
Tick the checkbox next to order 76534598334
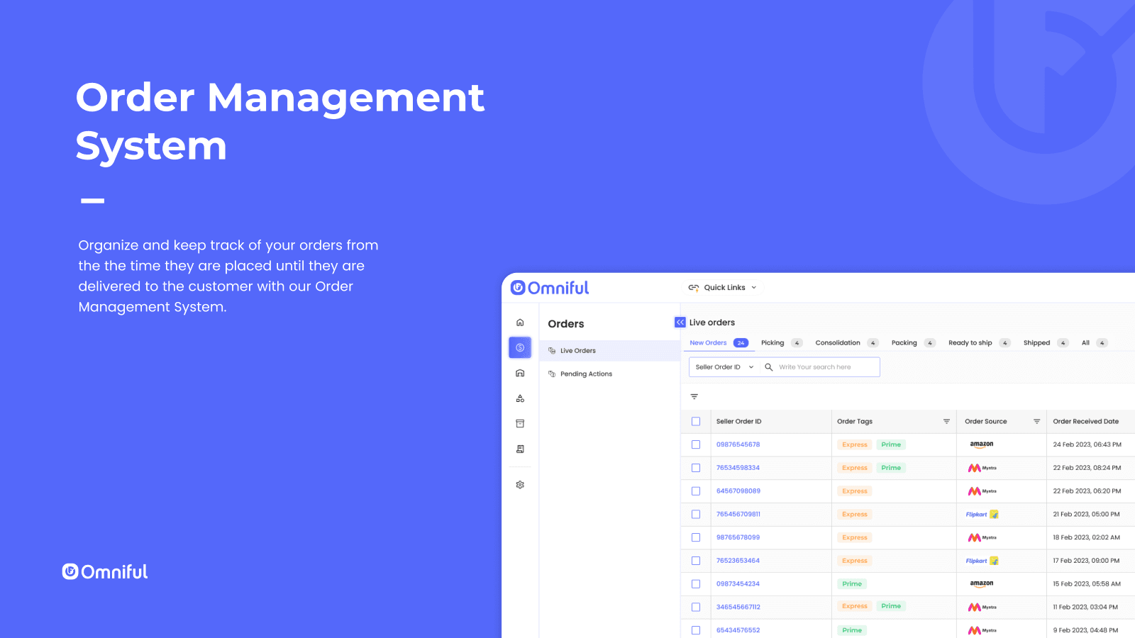click(696, 468)
